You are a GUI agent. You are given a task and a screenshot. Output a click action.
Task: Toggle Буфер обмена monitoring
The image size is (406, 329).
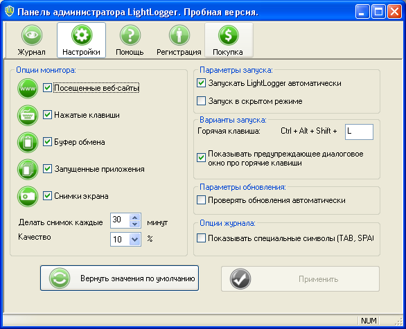click(47, 141)
